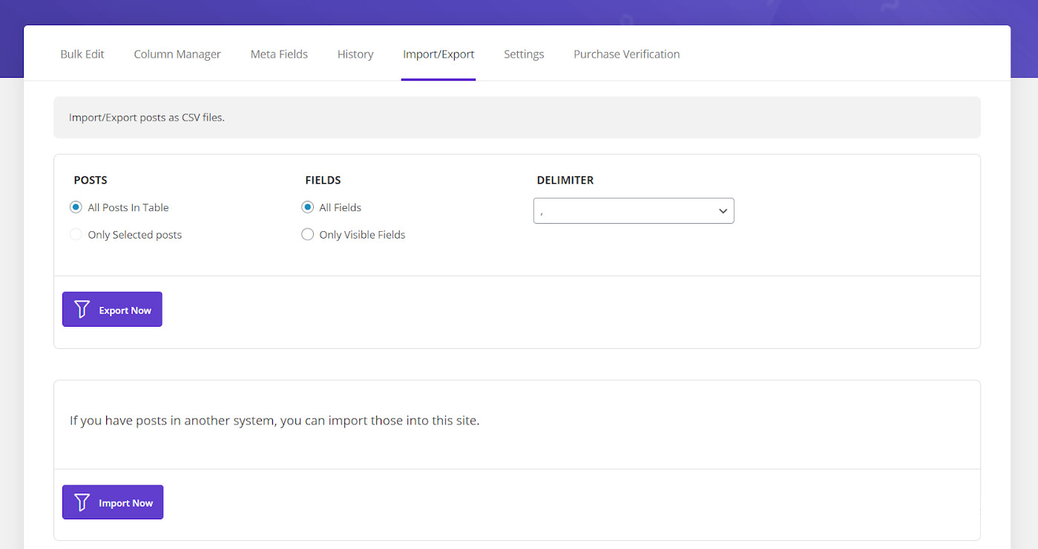Open the History tab
Viewport: 1038px width, 549px height.
(x=355, y=54)
